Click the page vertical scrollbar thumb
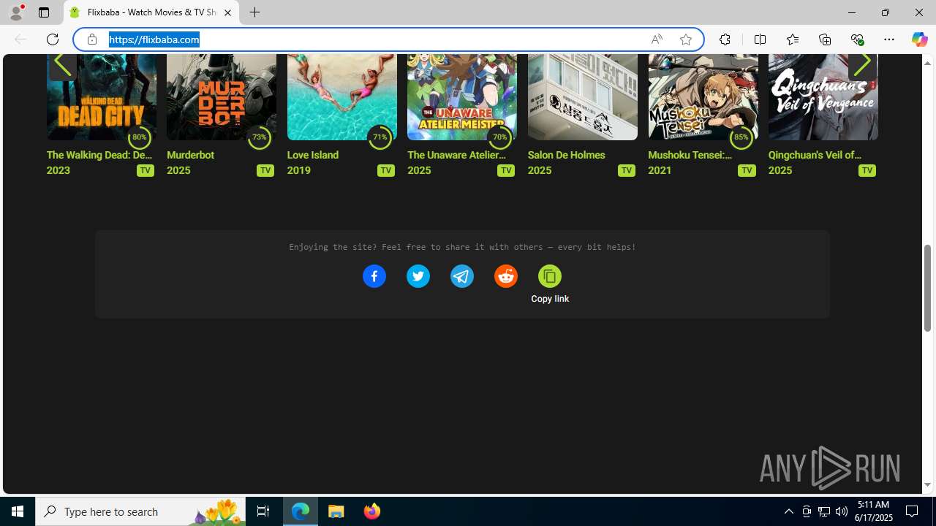This screenshot has width=936, height=526. coord(927,287)
